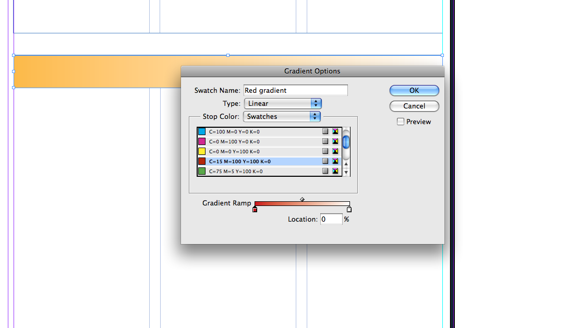Click the process color icon on the magenta row
This screenshot has height=328, width=567.
(325, 141)
